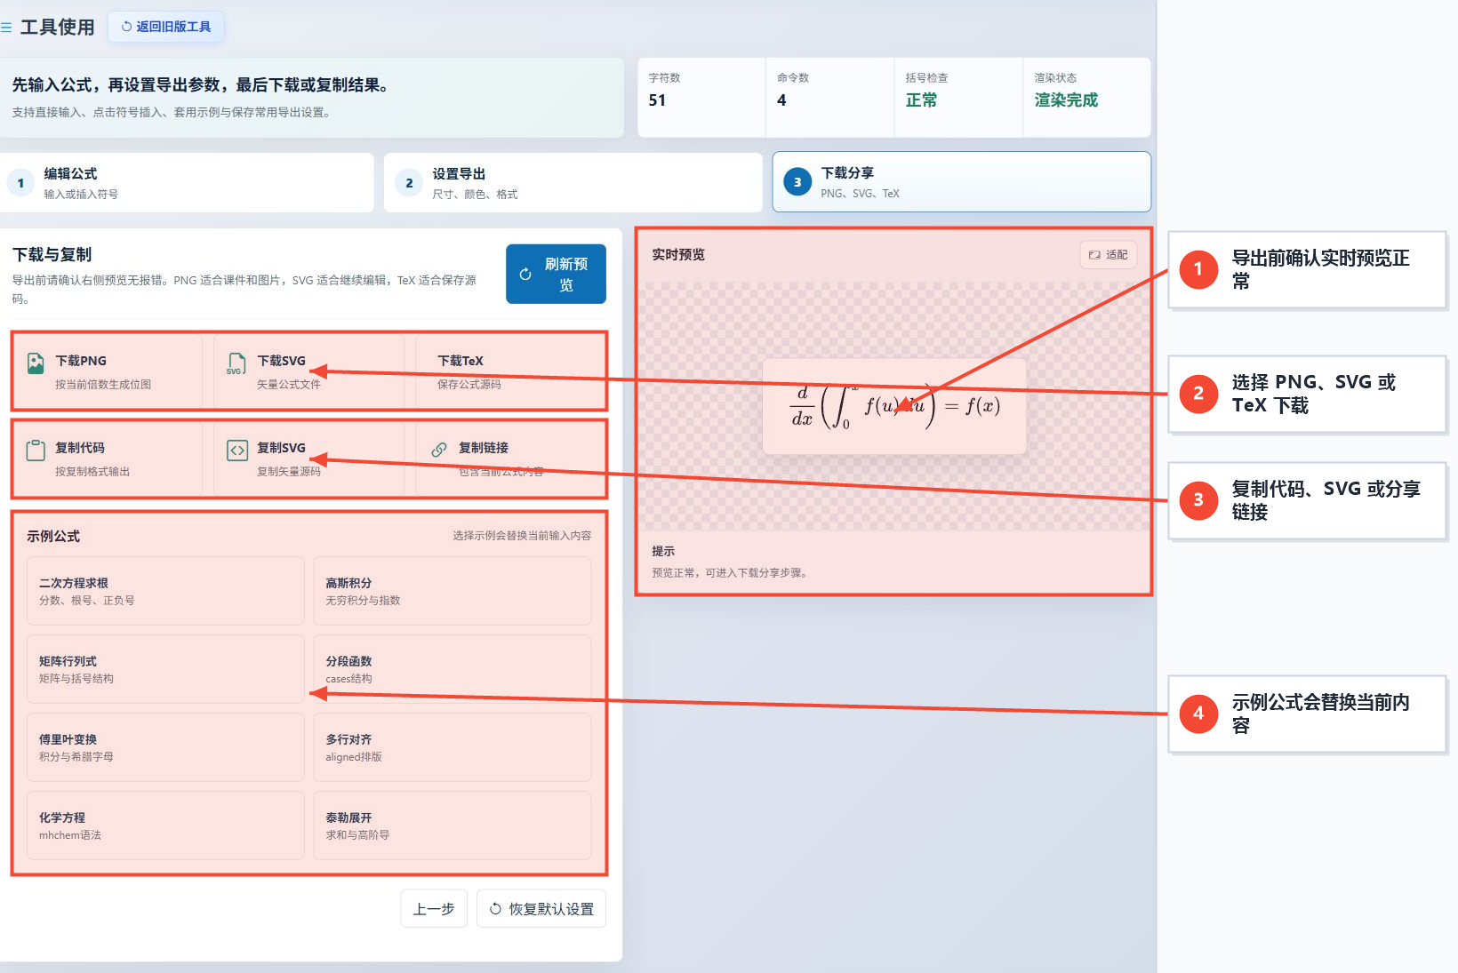Click the 下载与复制 heading
1458x973 pixels.
pyautogui.click(x=52, y=255)
